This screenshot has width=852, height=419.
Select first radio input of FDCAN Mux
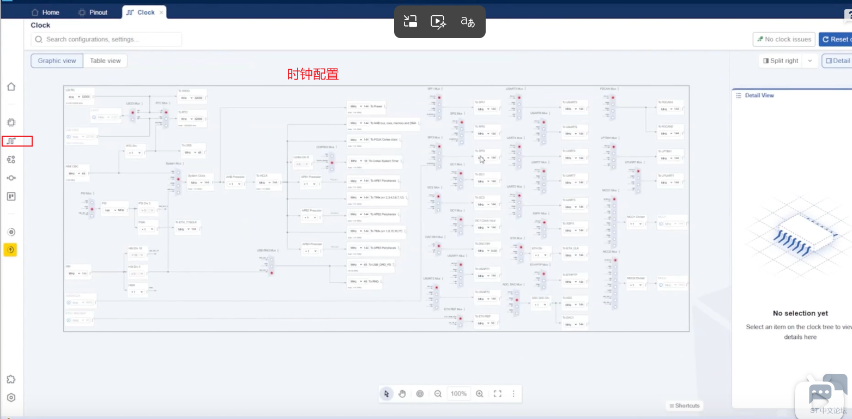point(613,98)
